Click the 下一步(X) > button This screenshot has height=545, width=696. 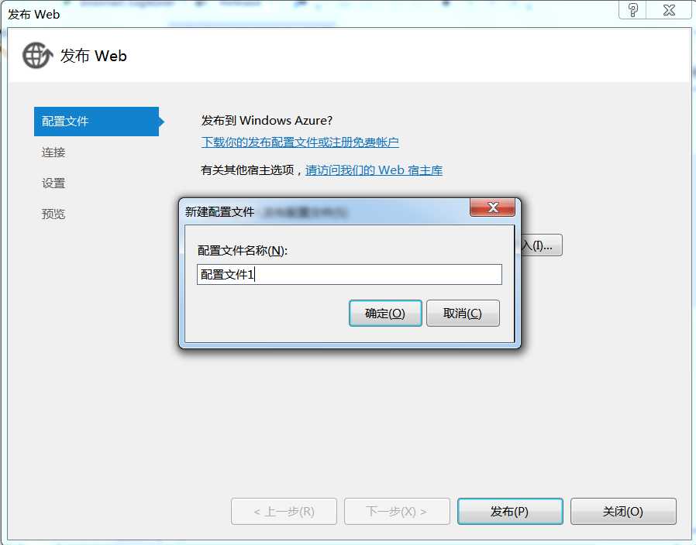[397, 511]
